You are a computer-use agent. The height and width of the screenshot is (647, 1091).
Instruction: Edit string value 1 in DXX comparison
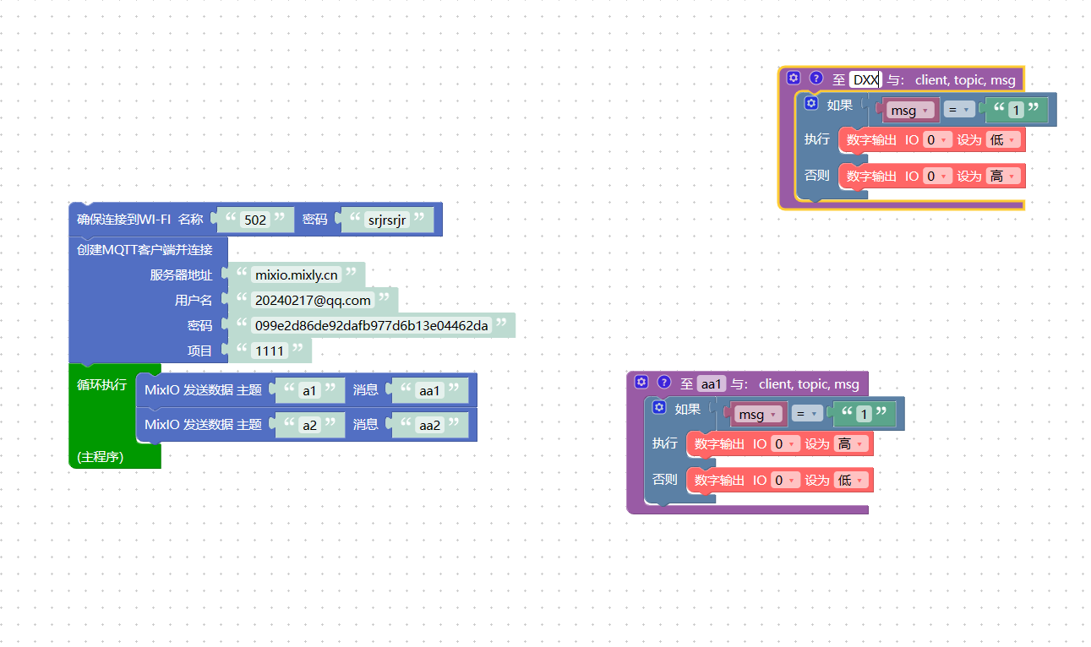click(1016, 110)
